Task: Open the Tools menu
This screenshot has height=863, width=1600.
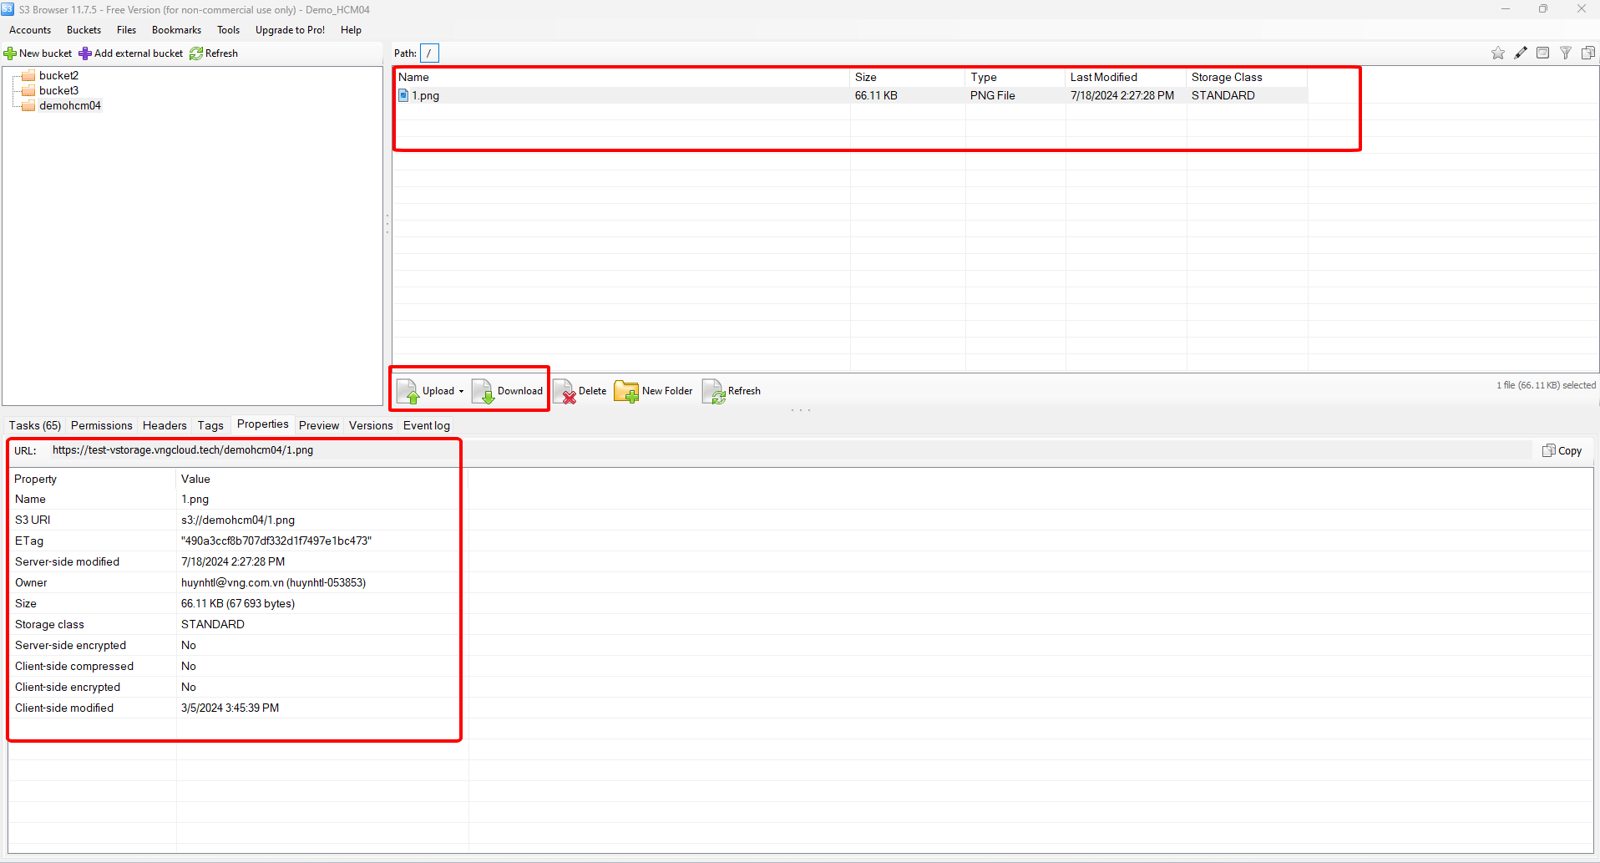Action: (228, 30)
